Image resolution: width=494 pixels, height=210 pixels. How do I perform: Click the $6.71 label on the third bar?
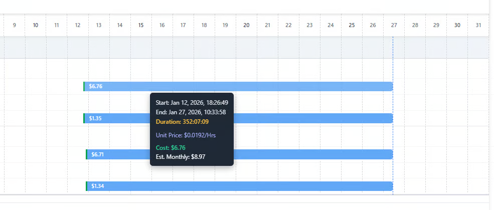pyautogui.click(x=98, y=154)
